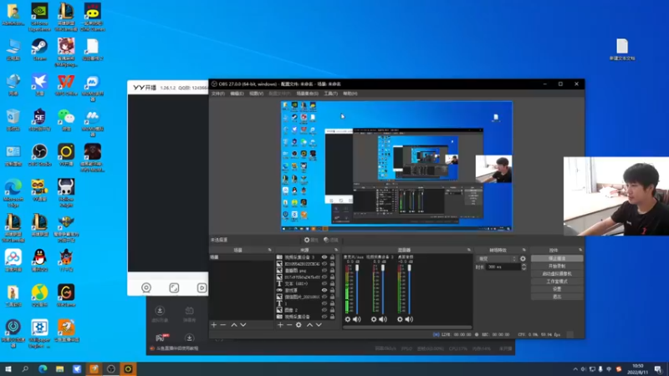Move source up with Sources panel up arrow
The height and width of the screenshot is (376, 669).
[x=309, y=325]
